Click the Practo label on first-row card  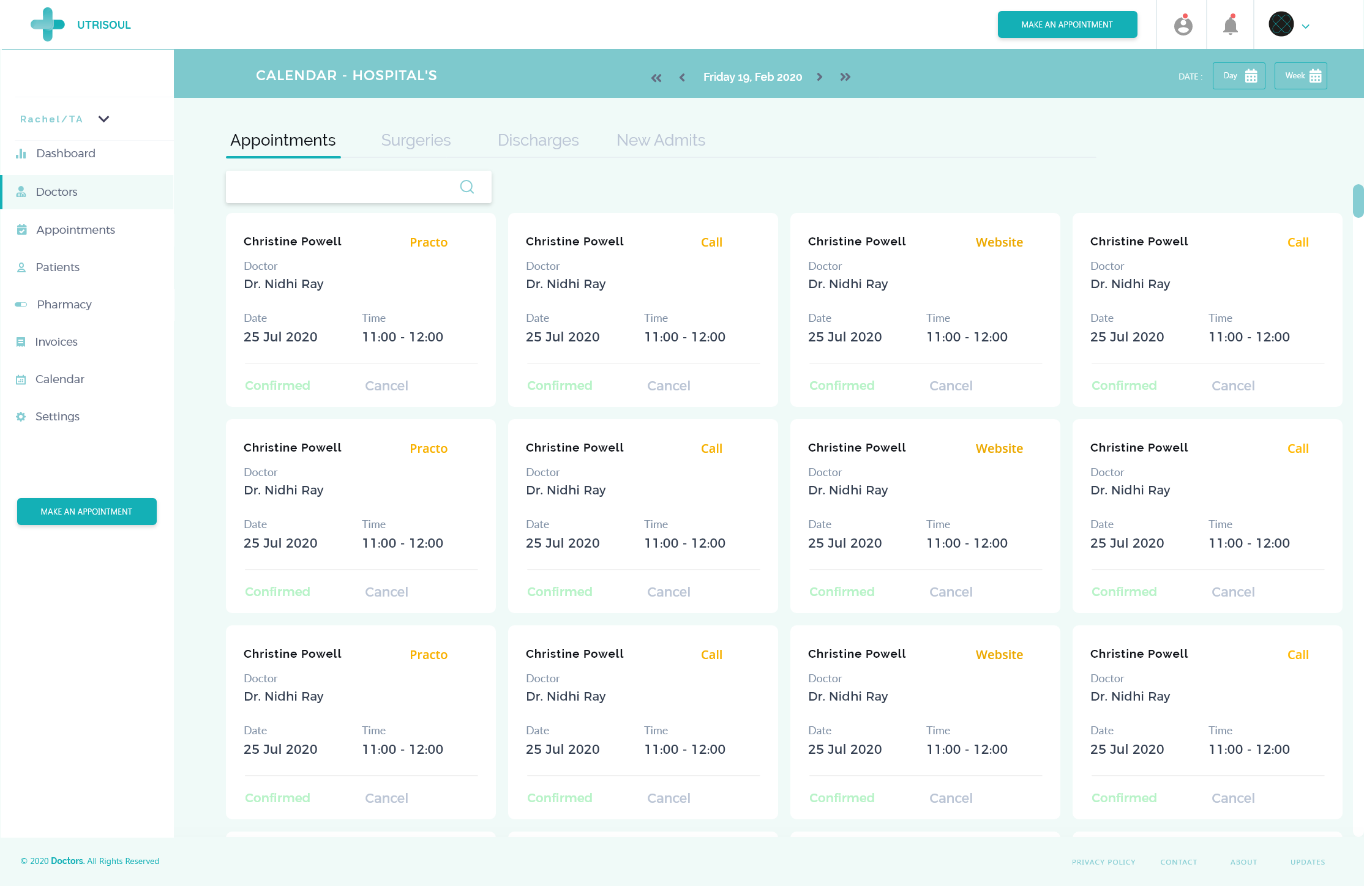coord(429,242)
